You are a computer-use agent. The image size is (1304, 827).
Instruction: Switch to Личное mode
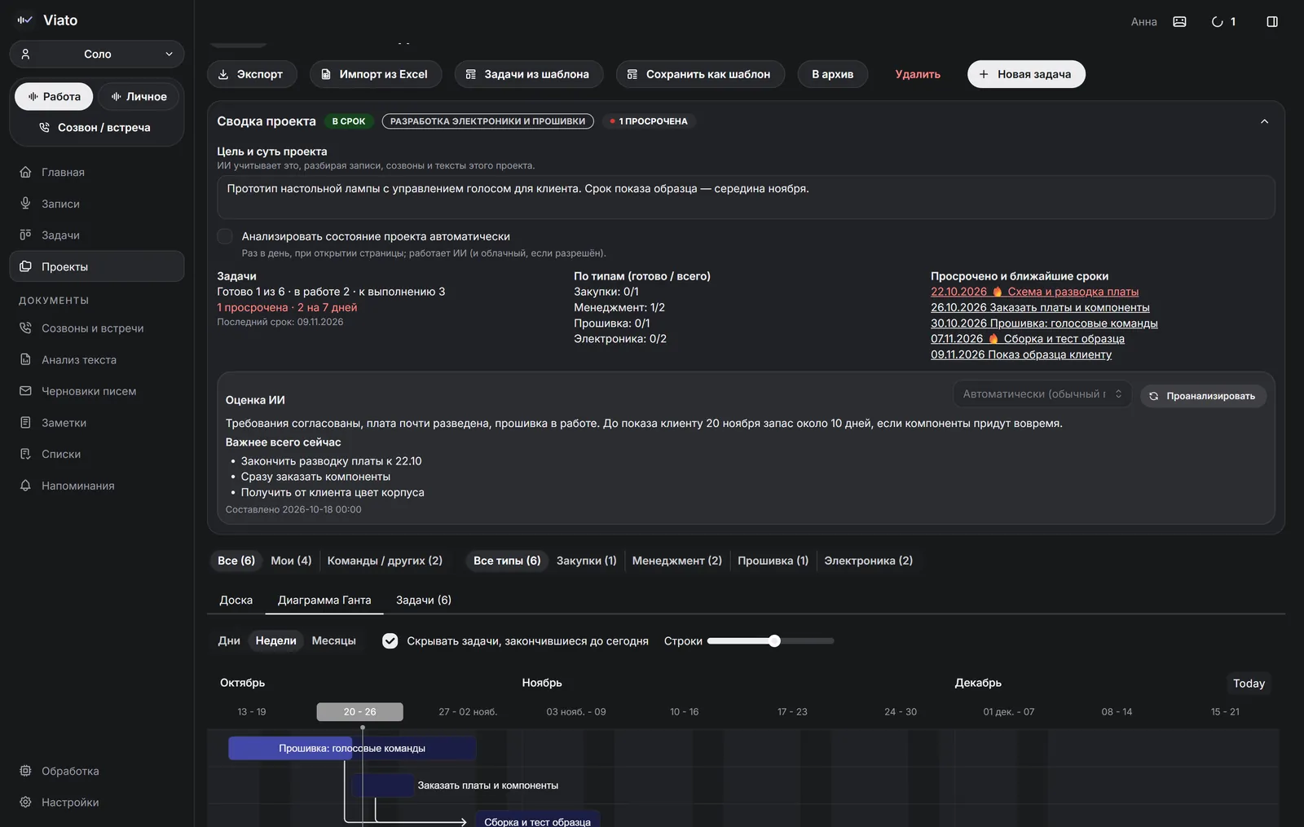tap(139, 96)
